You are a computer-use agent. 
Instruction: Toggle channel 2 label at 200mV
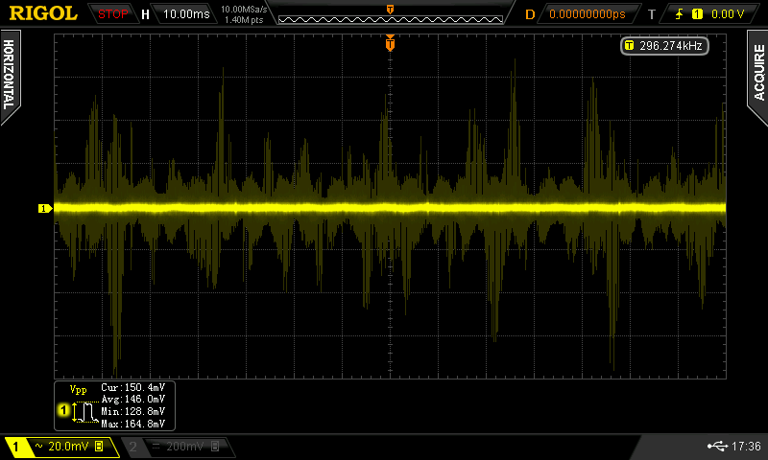click(175, 447)
